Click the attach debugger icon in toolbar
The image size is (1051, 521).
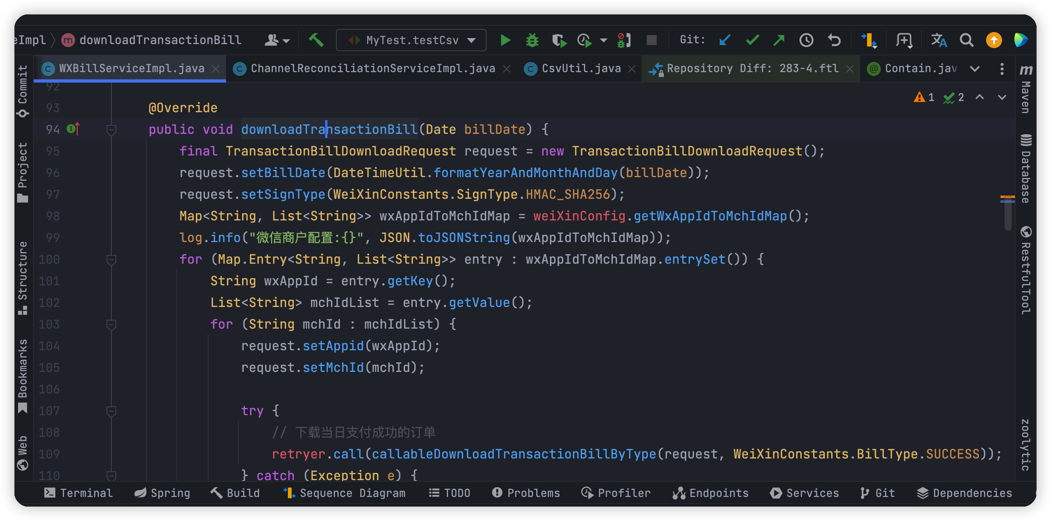(624, 40)
